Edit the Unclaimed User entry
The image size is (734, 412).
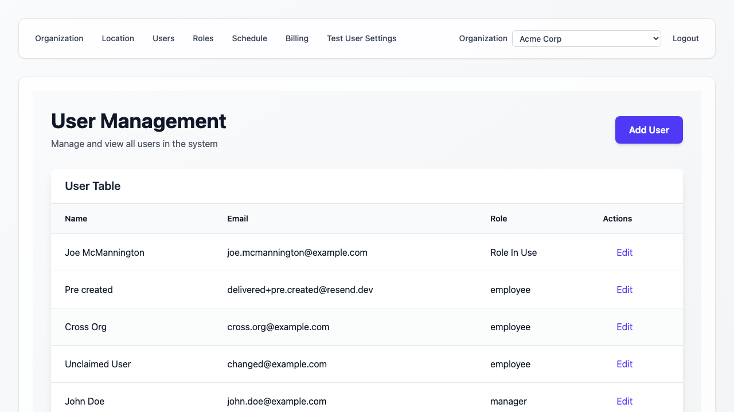pos(624,364)
